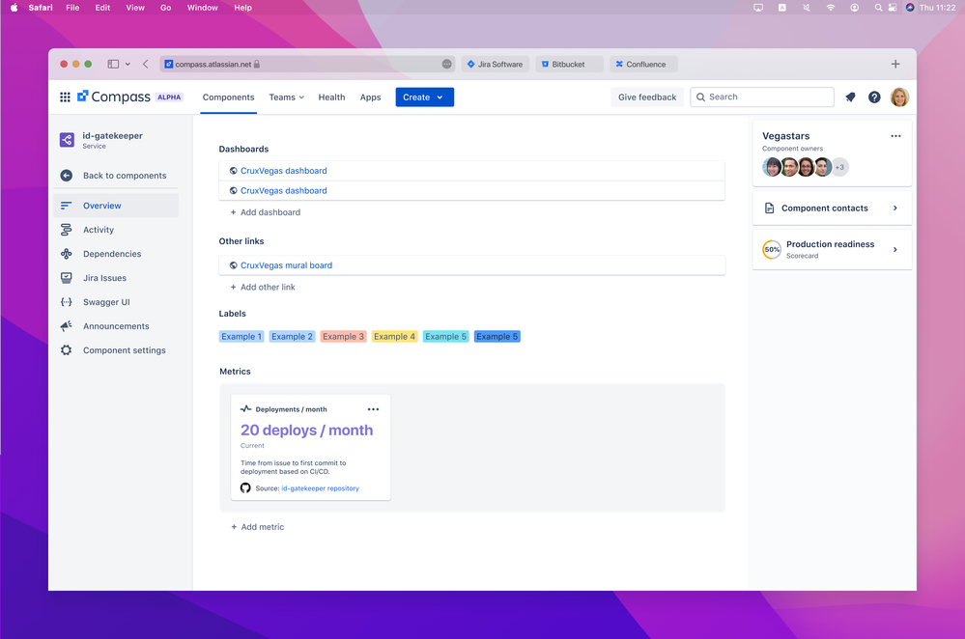Click the Back to components arrow icon
The height and width of the screenshot is (639, 965).
(67, 176)
